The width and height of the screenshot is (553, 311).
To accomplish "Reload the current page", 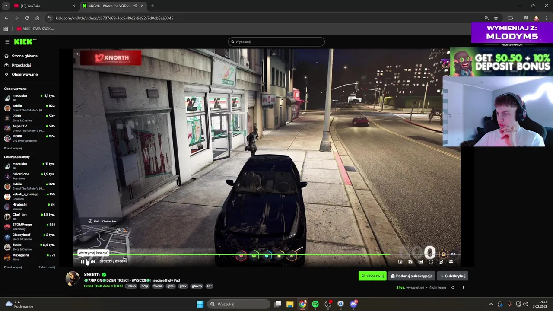I will (x=27, y=18).
